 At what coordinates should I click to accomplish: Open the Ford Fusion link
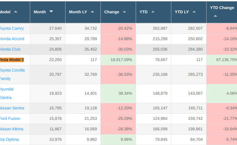coord(10,118)
